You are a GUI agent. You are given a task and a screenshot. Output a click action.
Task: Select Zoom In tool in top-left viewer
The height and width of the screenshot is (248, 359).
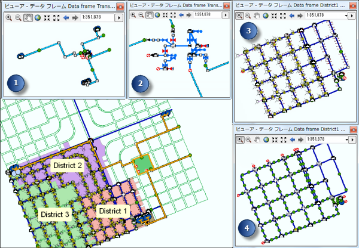[x=9, y=17]
